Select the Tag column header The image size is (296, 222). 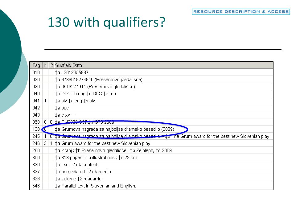36,65
